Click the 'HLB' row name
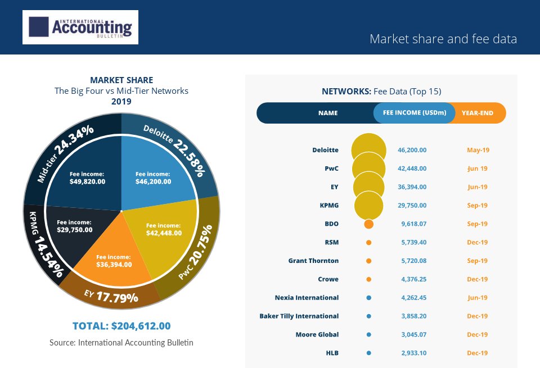 [x=332, y=353]
